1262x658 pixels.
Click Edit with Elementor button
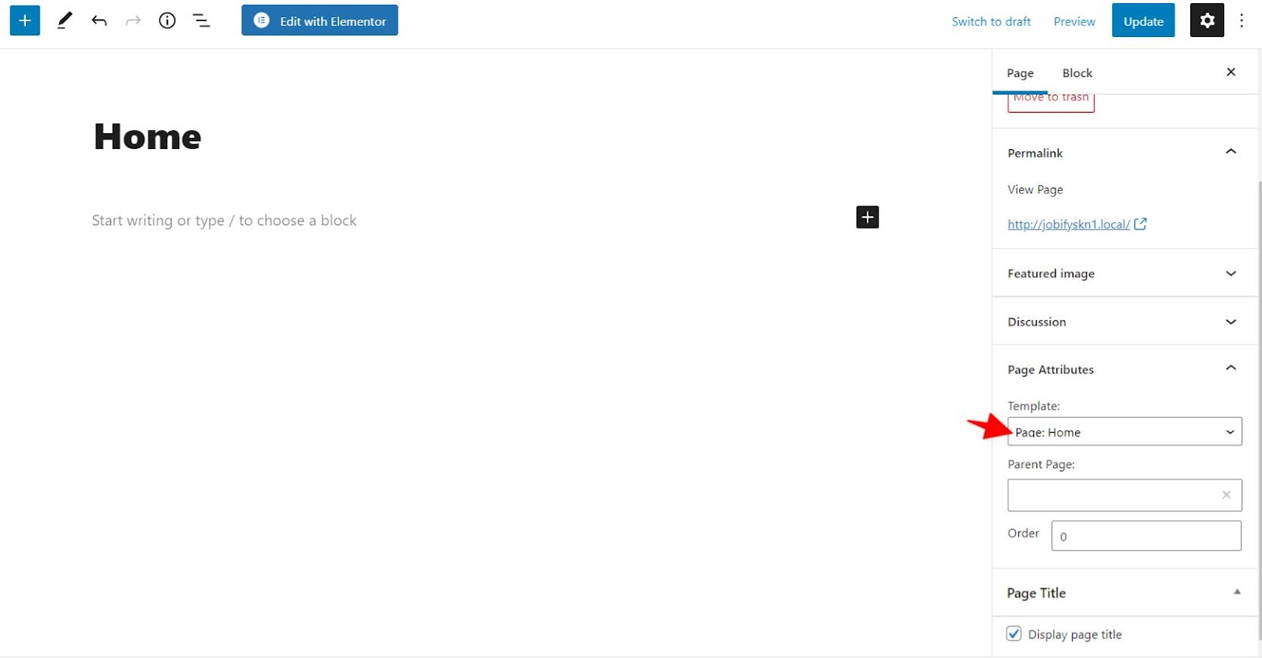[319, 20]
